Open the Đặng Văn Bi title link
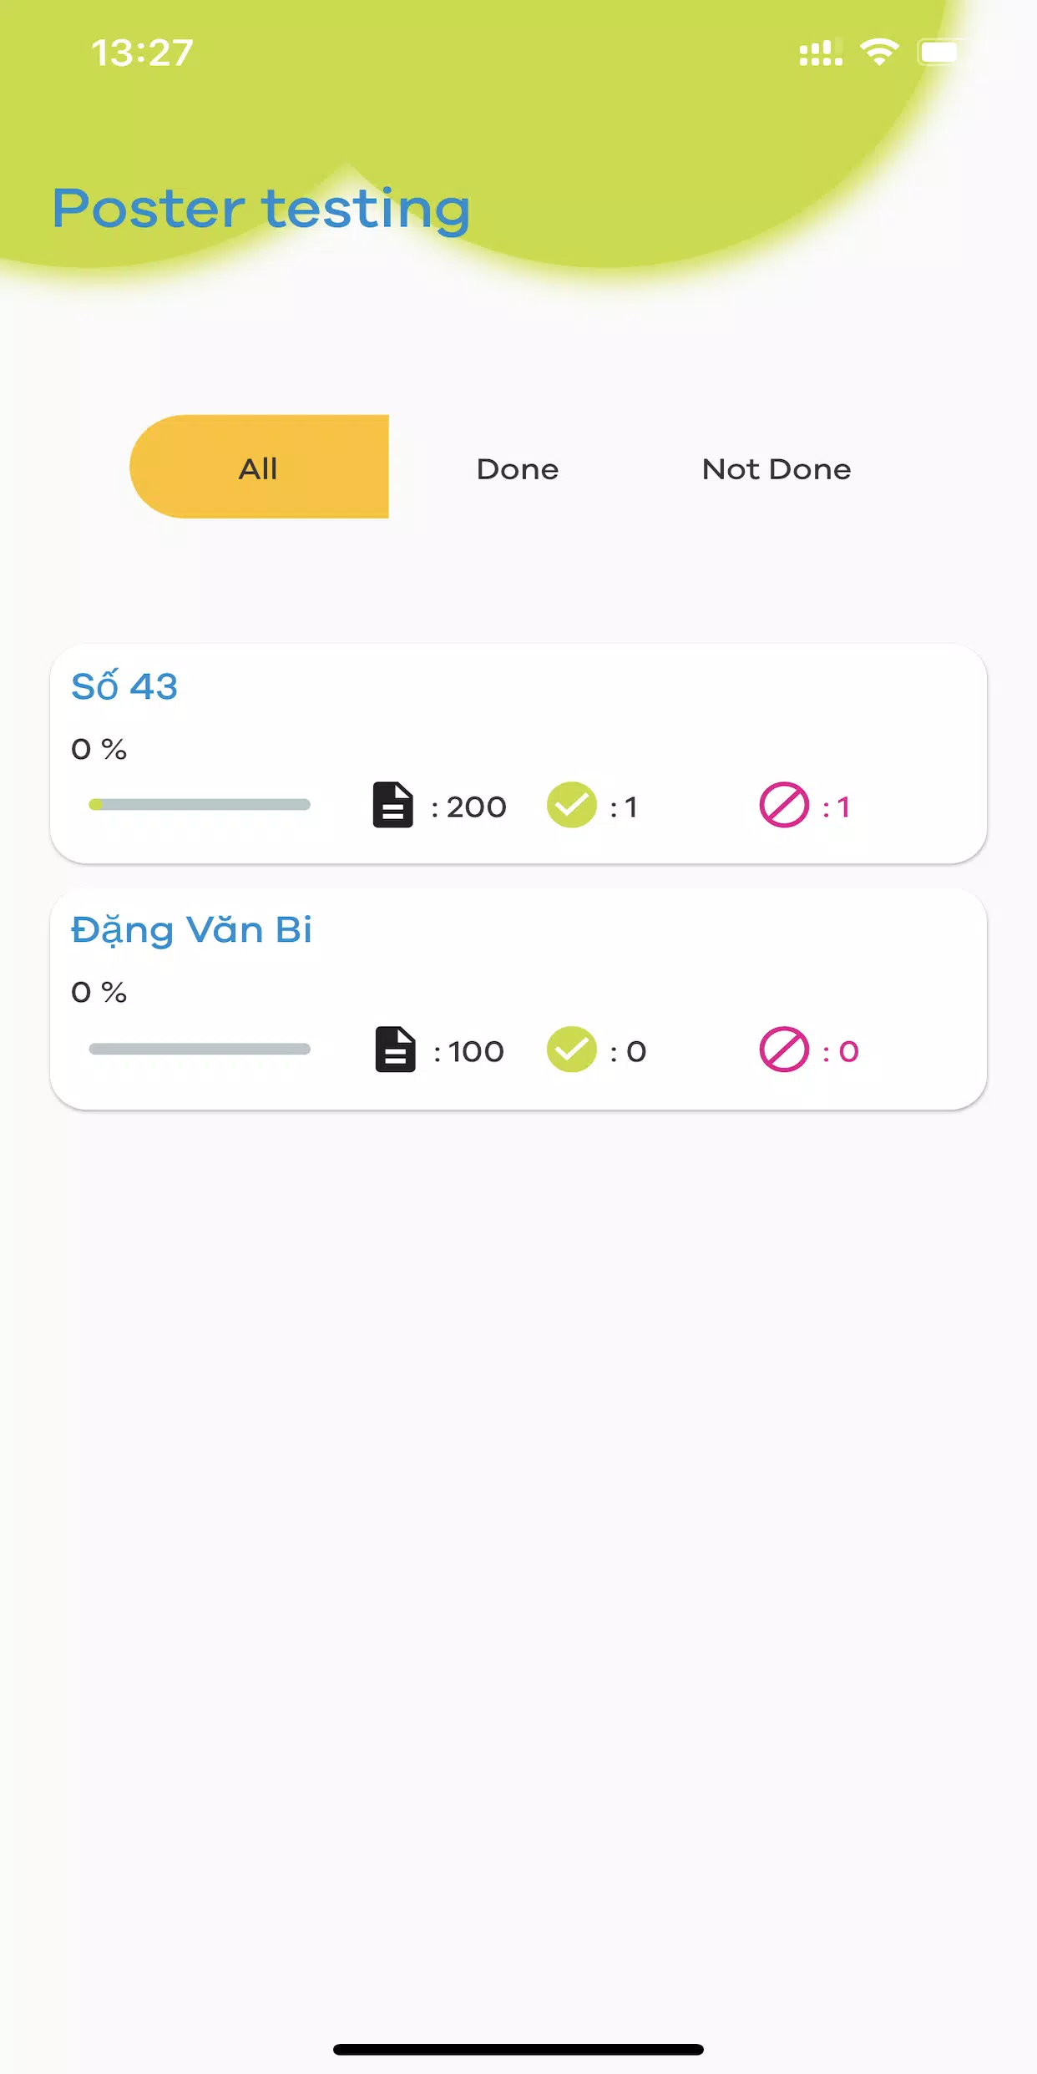The width and height of the screenshot is (1037, 2074). tap(192, 929)
